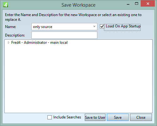Expand the Fred4 Administrator tree node
The image size is (157, 126).
click(8, 43)
